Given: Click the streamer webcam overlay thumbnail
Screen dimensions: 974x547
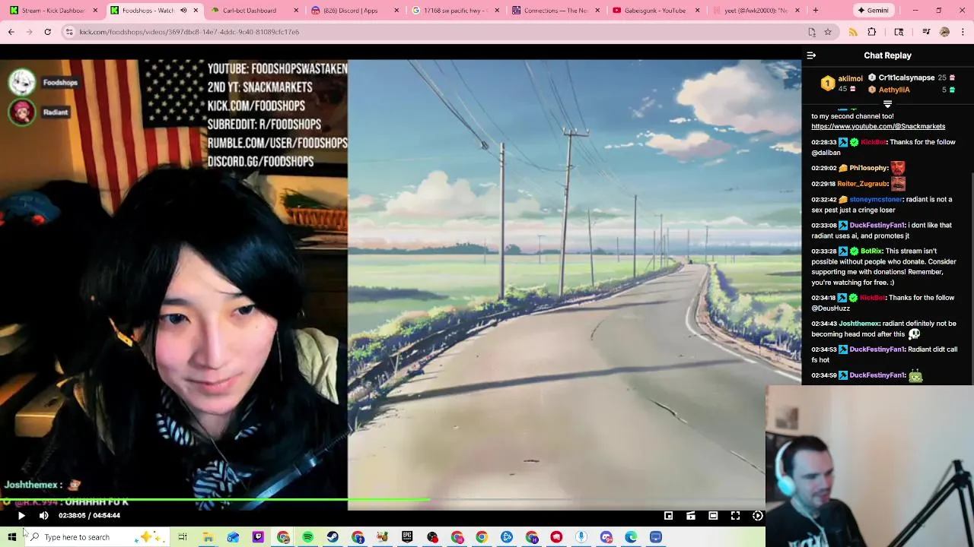Looking at the screenshot, I should [x=870, y=465].
